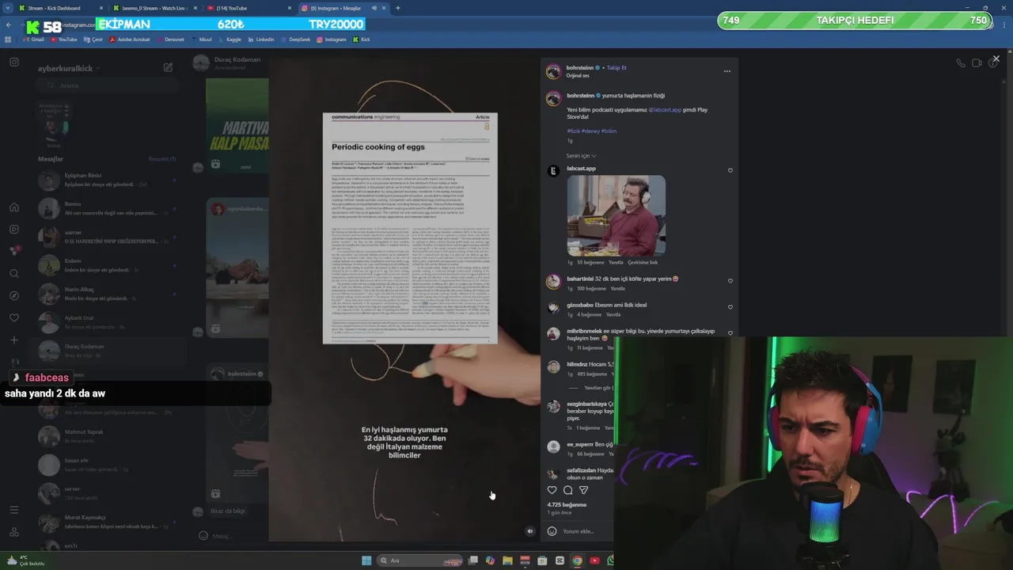Switch to the beemo_0 Stream tab
The height and width of the screenshot is (570, 1013).
[x=154, y=8]
